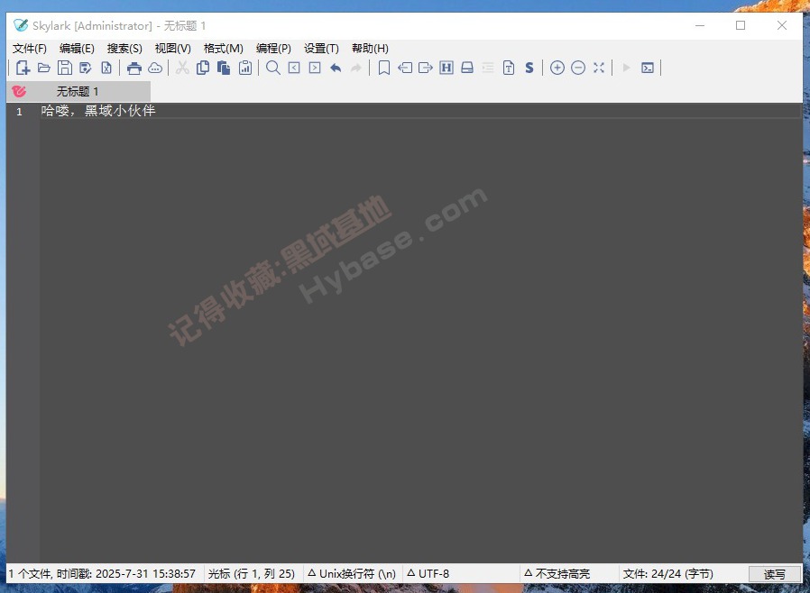Open the 帮助(H) menu
This screenshot has width=810, height=593.
[x=370, y=49]
